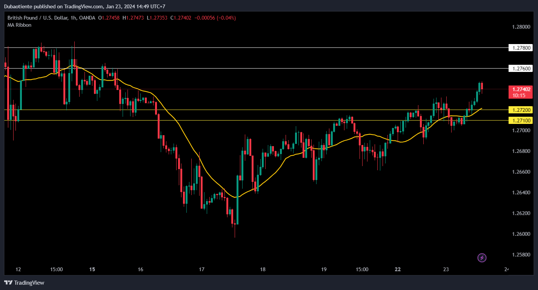538x290 pixels.
Task: Click the 1.26400 price axis value
Action: tap(521, 193)
